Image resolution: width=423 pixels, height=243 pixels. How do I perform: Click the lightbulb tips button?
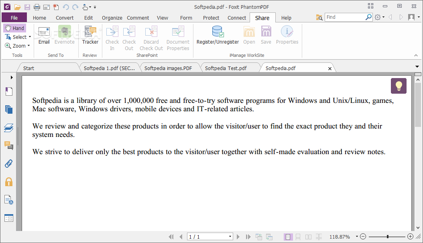[399, 86]
